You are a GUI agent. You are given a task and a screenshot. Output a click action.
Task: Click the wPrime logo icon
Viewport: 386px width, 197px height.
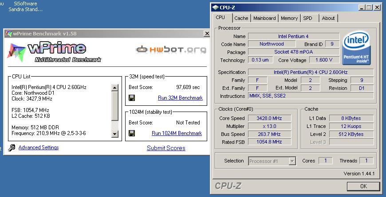click(16, 52)
